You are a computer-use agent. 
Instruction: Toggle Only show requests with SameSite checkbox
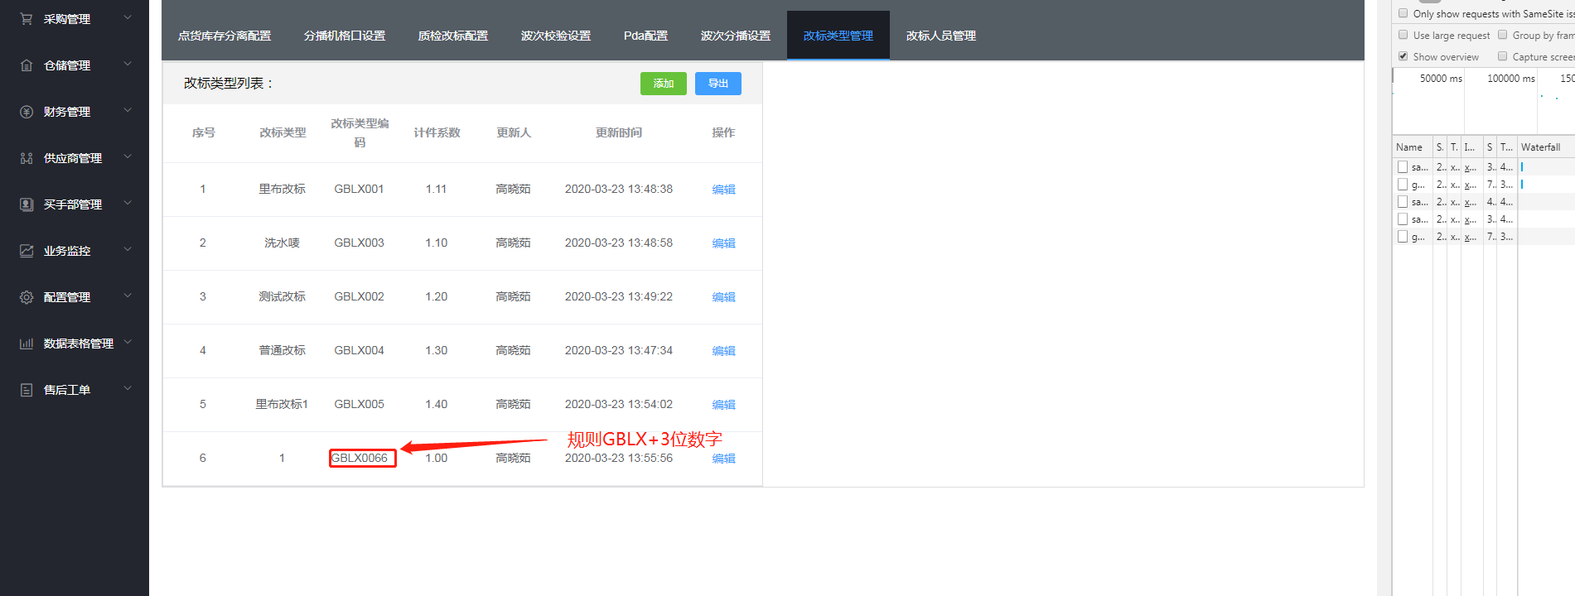click(x=1403, y=13)
